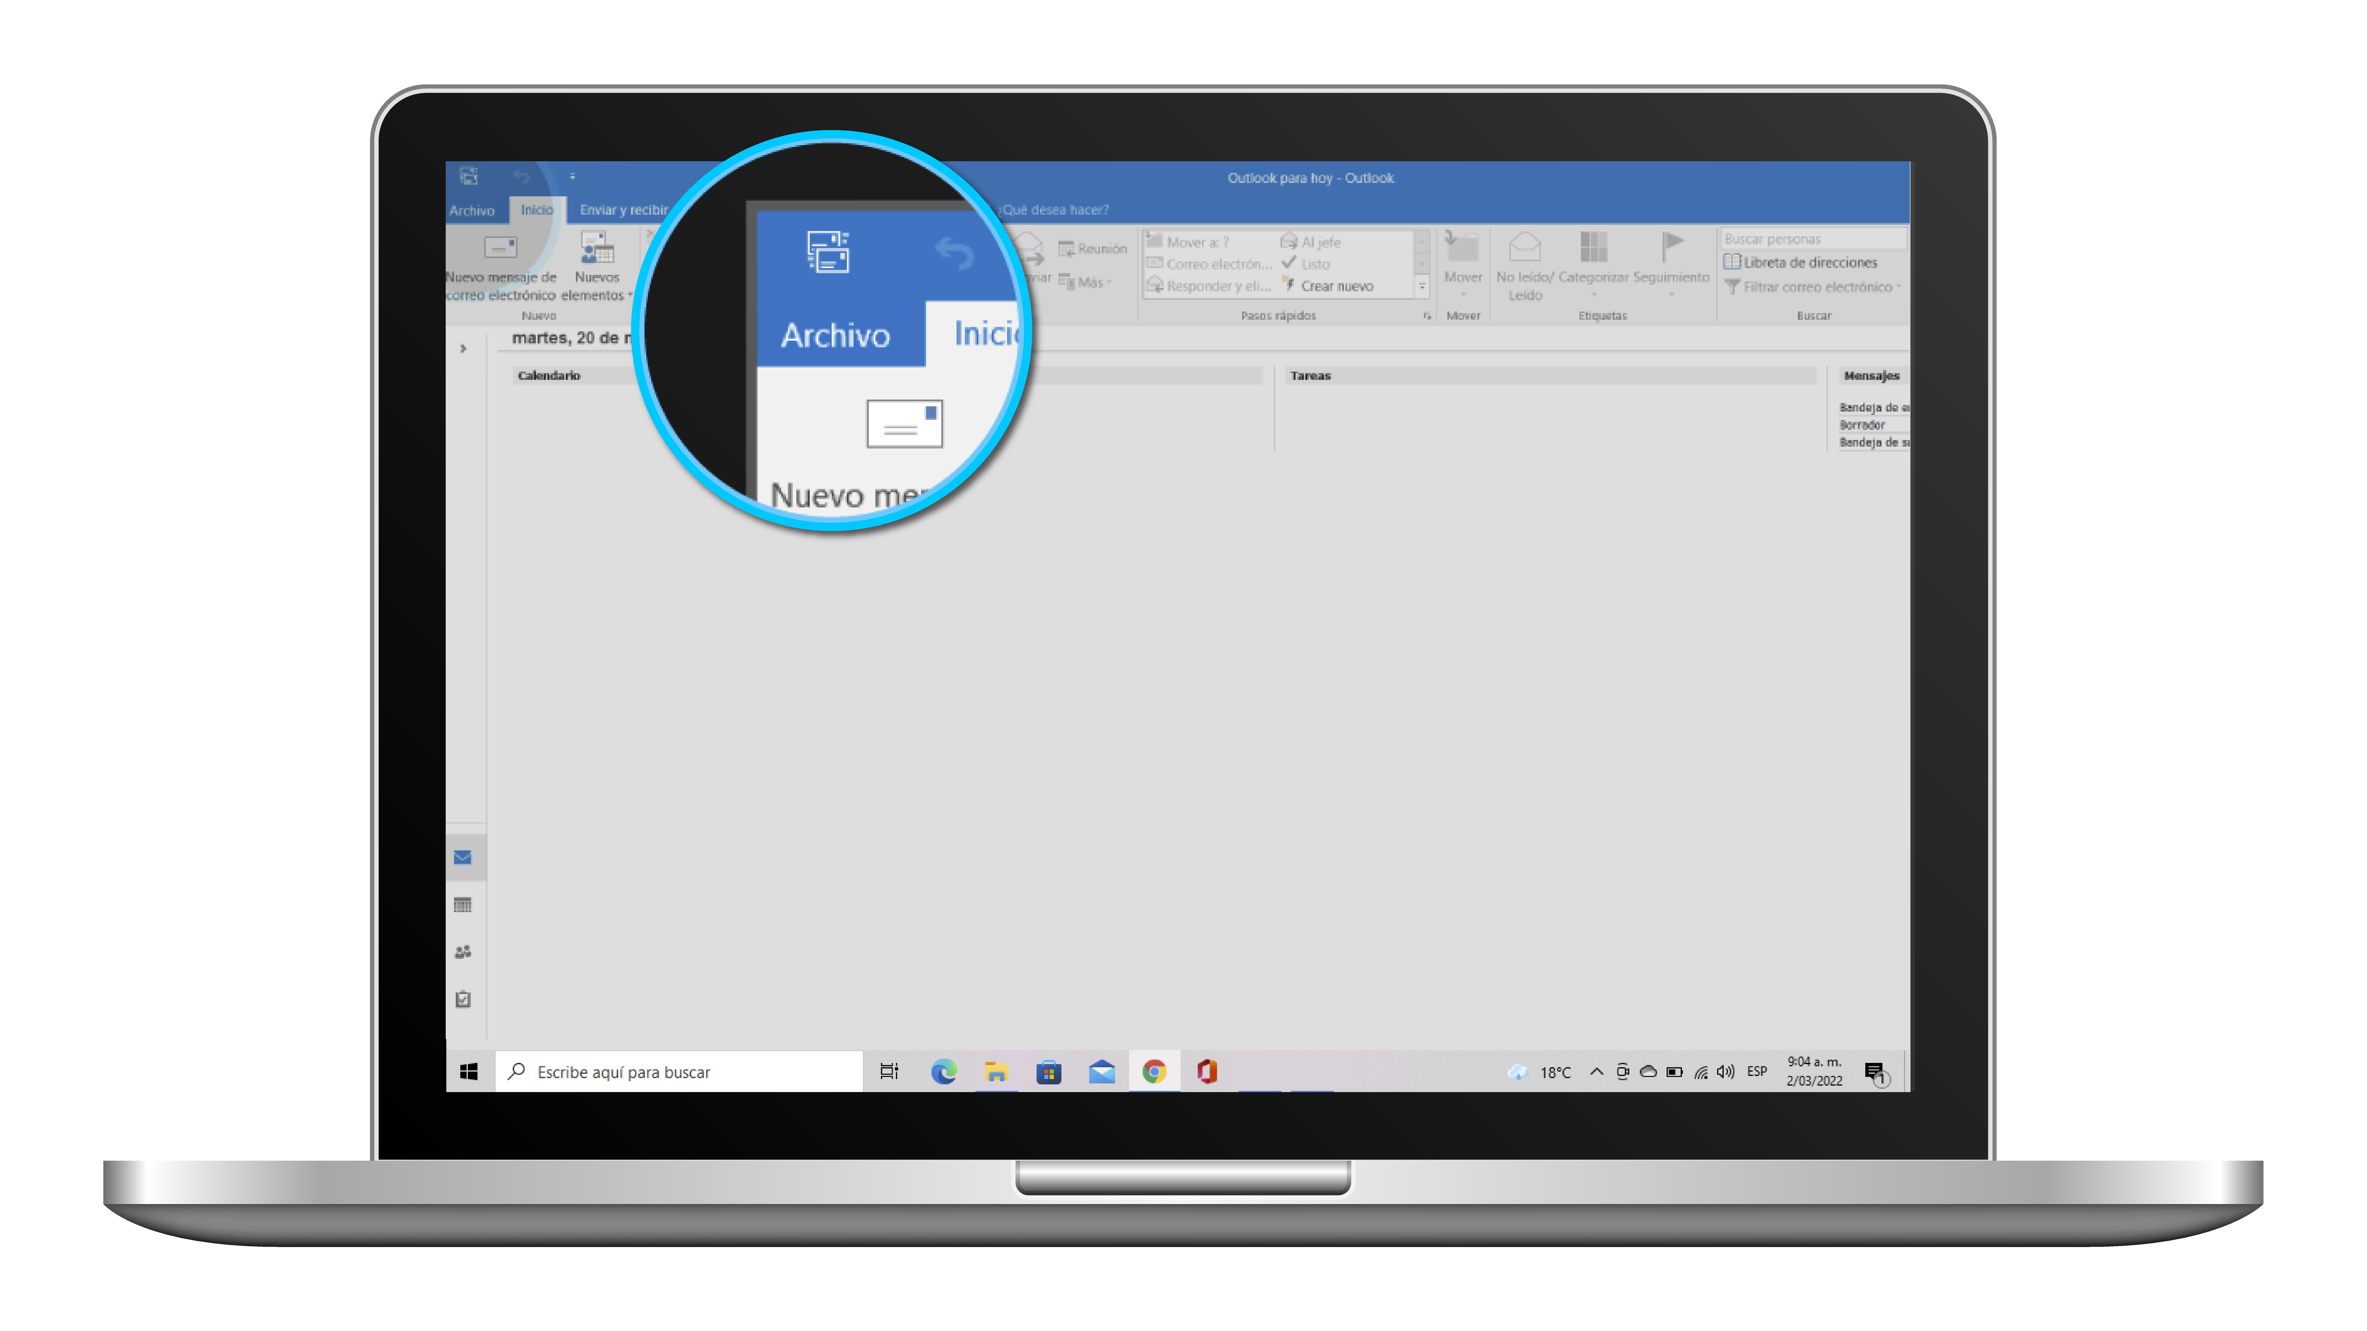This screenshot has height=1331, width=2367.
Task: Expand Filtrar correo electrónico dropdown
Action: pyautogui.click(x=1812, y=287)
